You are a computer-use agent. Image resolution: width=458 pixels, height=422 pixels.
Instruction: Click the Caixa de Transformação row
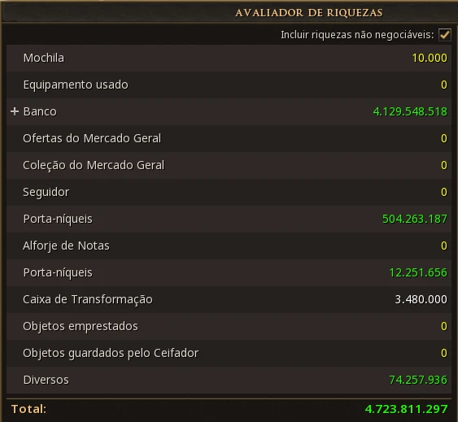pyautogui.click(x=229, y=300)
